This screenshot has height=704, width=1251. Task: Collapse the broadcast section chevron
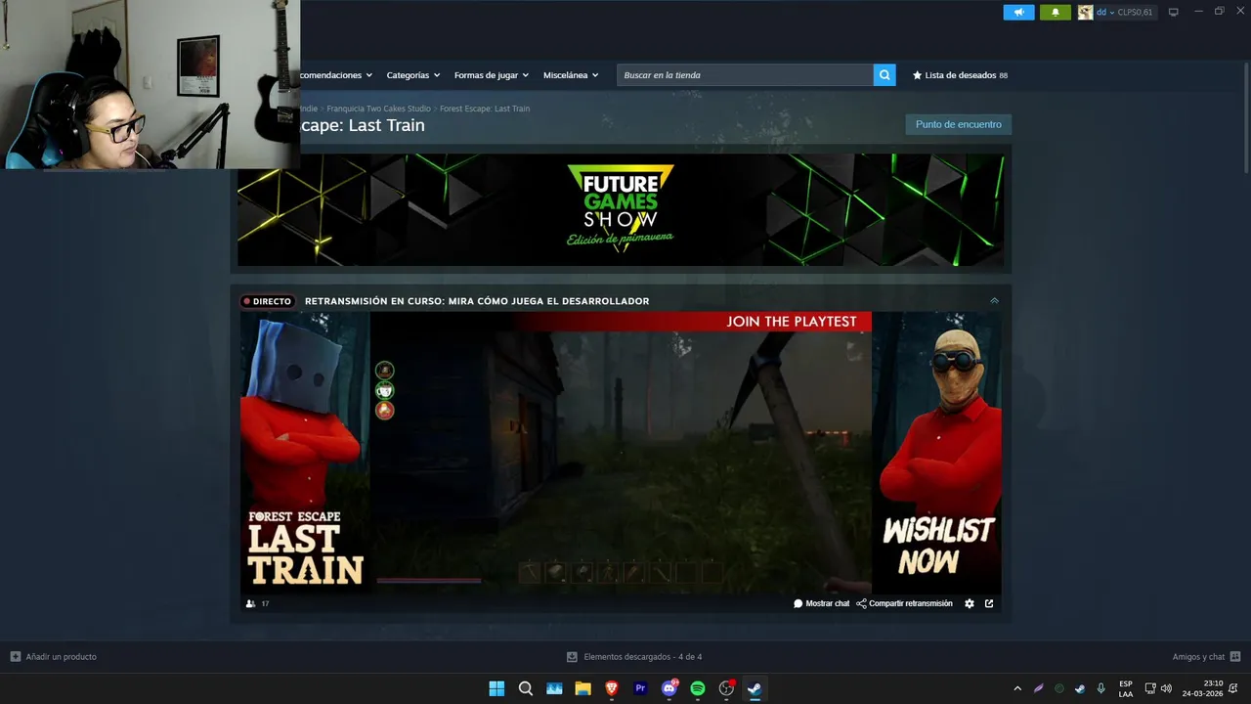pos(994,301)
